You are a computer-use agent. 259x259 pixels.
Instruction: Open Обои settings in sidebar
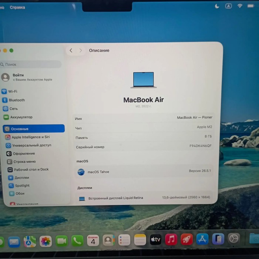point(17,194)
